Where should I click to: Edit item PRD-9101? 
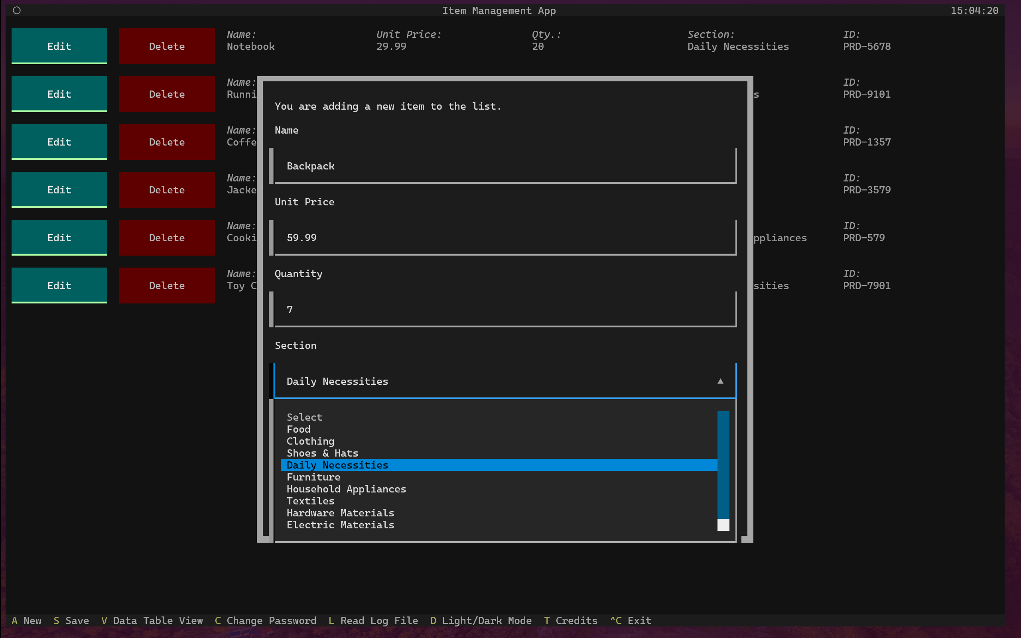[x=59, y=94]
